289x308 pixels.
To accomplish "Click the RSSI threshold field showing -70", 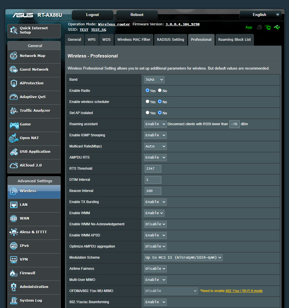I will [234, 124].
